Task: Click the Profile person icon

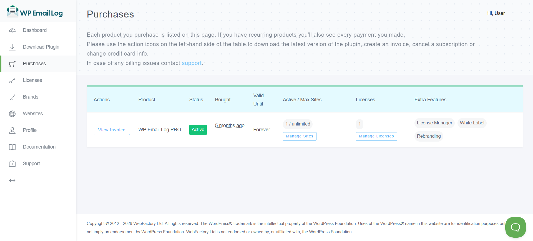Action: pos(12,130)
